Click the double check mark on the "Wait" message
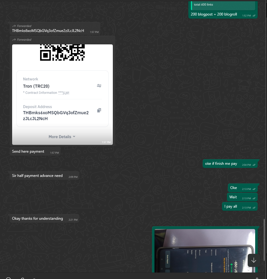 (x=254, y=198)
